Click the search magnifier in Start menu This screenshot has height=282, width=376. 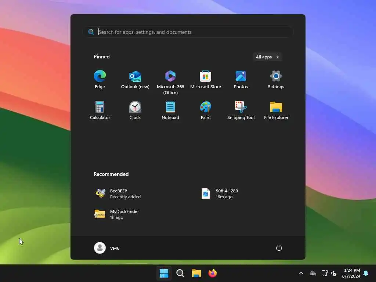point(91,32)
